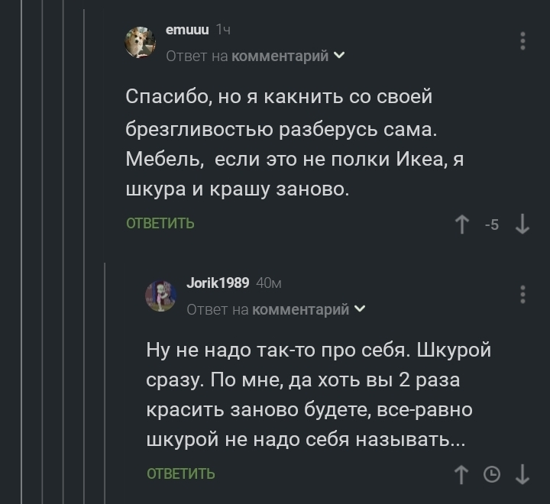Click the clock icon on Jorik1989's comment
550x504 pixels.
tap(492, 475)
